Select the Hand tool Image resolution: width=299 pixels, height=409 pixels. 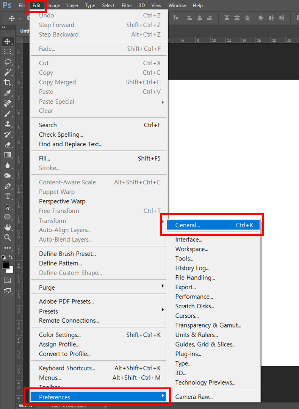[7, 227]
